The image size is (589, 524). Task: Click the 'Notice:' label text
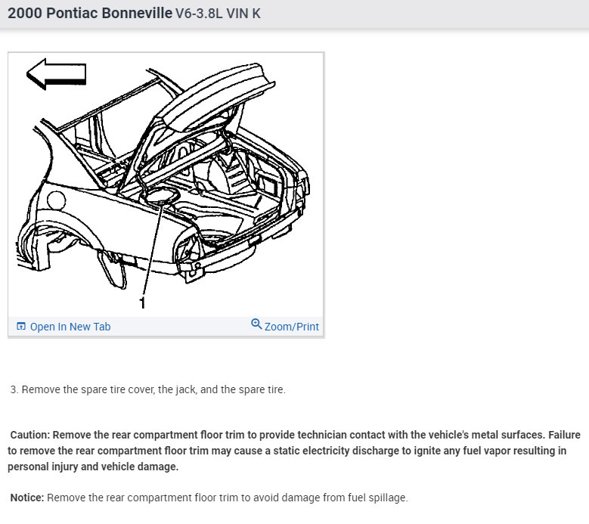[27, 498]
